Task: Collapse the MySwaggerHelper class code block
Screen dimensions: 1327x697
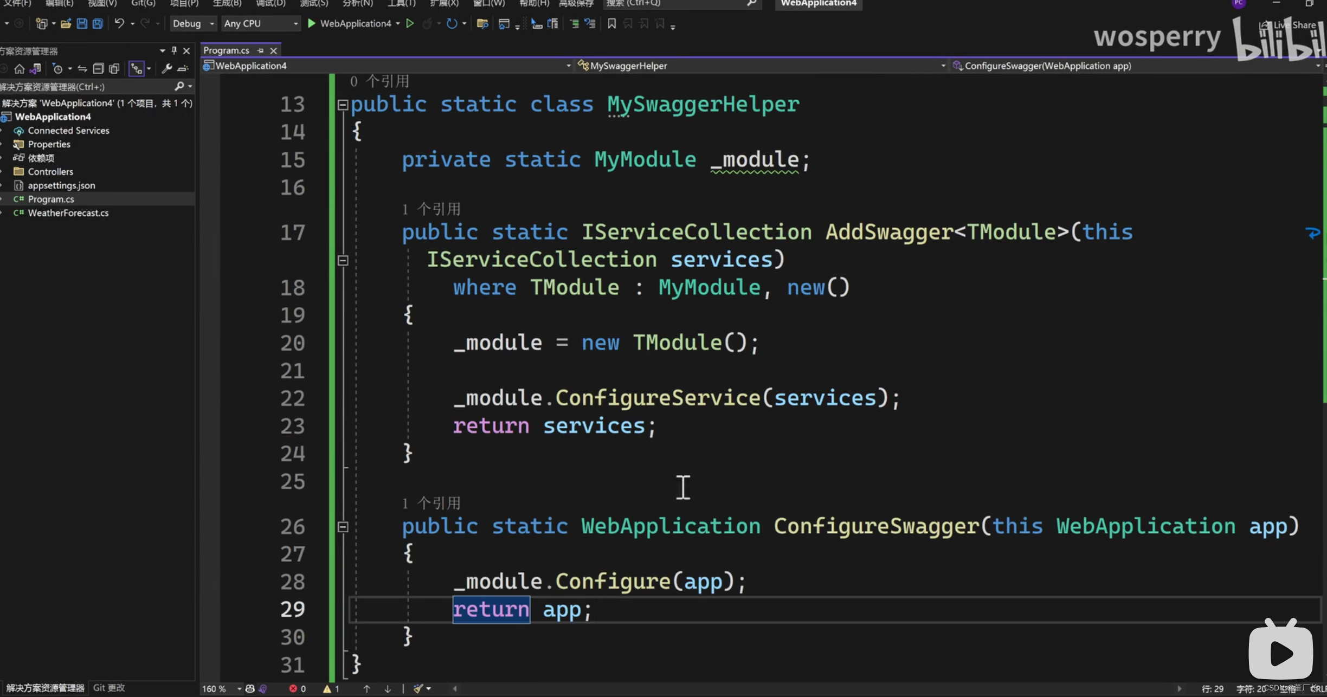Action: 343,105
